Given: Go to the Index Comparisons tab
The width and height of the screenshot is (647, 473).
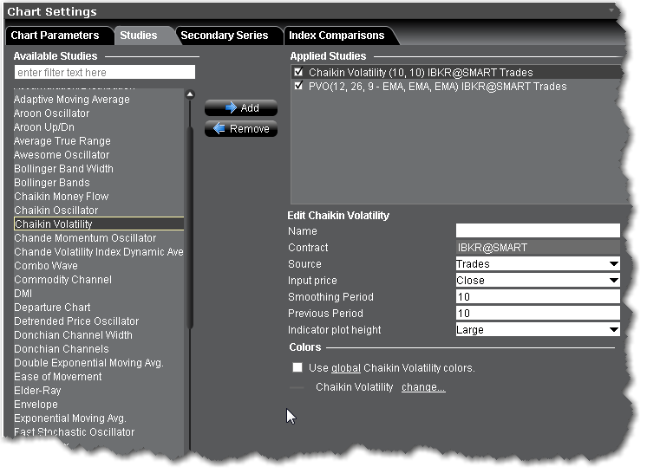Looking at the screenshot, I should click(337, 36).
